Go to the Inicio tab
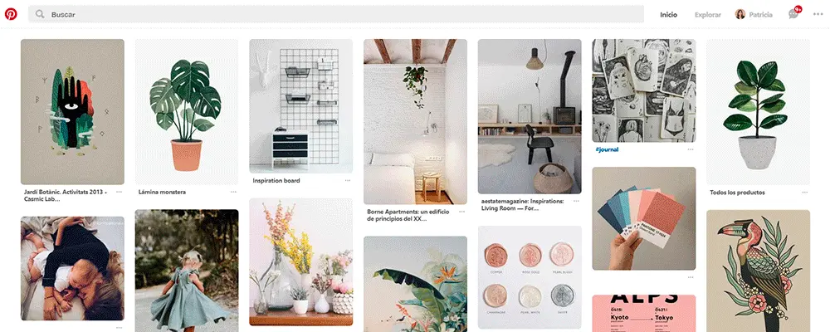 click(668, 15)
